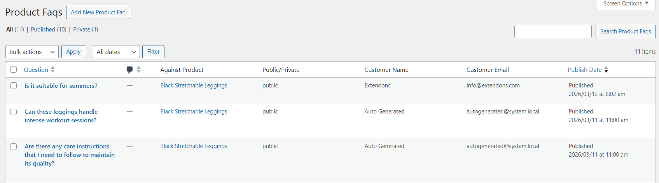Open 'Are there any care instructions' question
The image size is (659, 183).
click(x=70, y=155)
